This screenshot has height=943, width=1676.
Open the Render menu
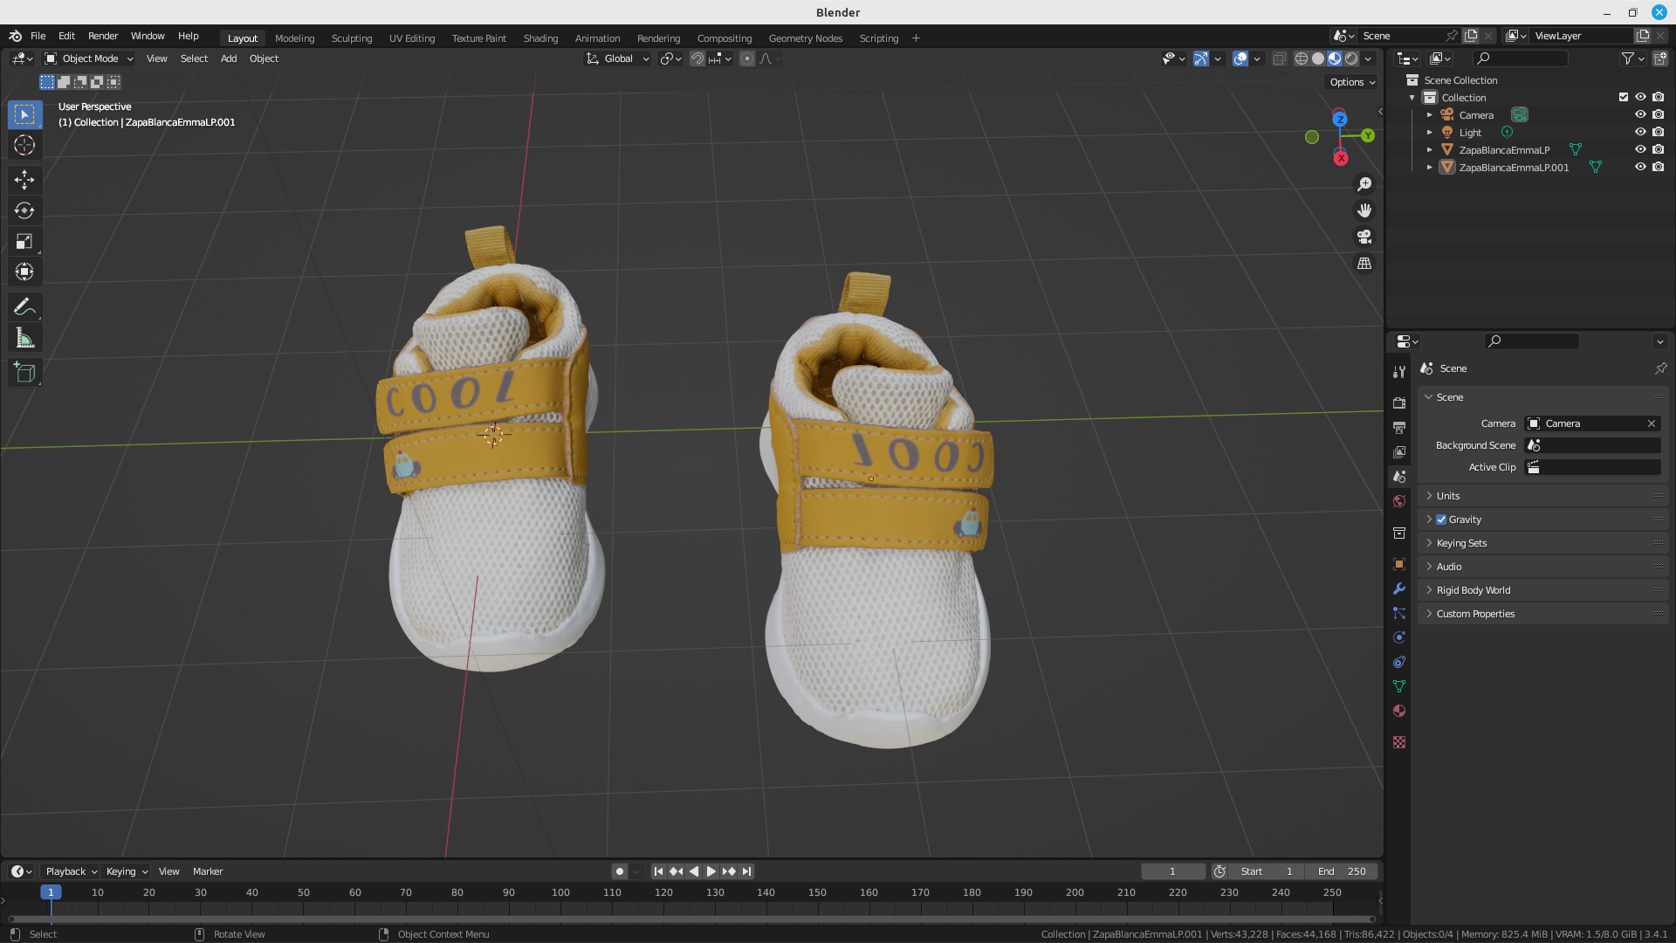click(103, 36)
